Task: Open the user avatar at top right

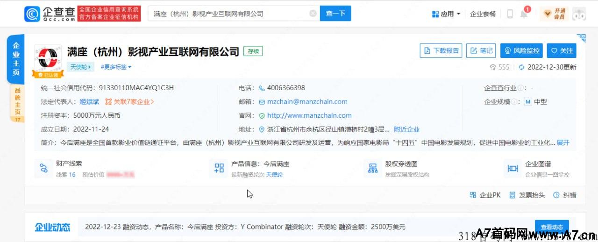Action: click(579, 14)
